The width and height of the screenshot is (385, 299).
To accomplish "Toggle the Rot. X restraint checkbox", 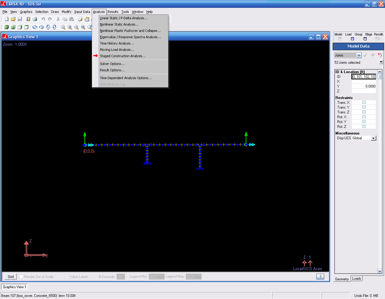I will [364, 117].
